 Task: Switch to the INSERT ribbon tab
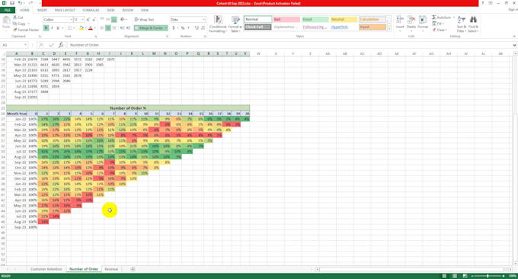[42, 10]
